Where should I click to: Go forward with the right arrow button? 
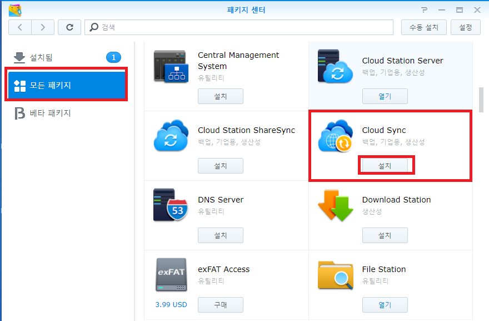pos(43,27)
